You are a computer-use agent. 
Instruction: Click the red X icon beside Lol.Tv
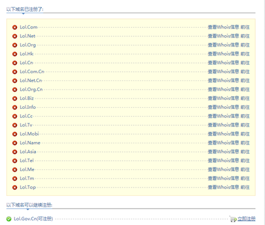click(15, 125)
